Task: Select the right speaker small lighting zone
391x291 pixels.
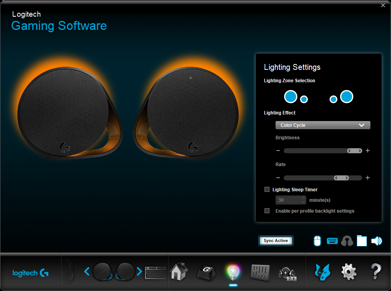Action: tap(333, 99)
